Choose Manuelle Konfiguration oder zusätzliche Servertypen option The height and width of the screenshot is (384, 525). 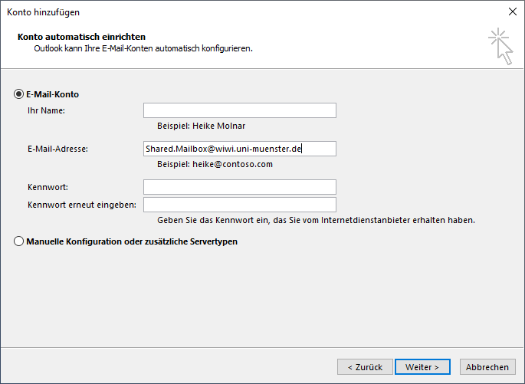(x=19, y=241)
